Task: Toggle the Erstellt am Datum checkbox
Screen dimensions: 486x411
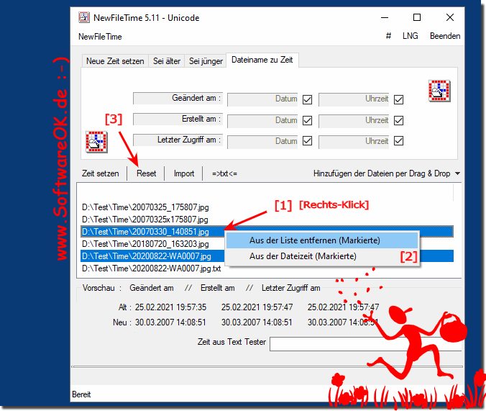Action: pos(307,120)
